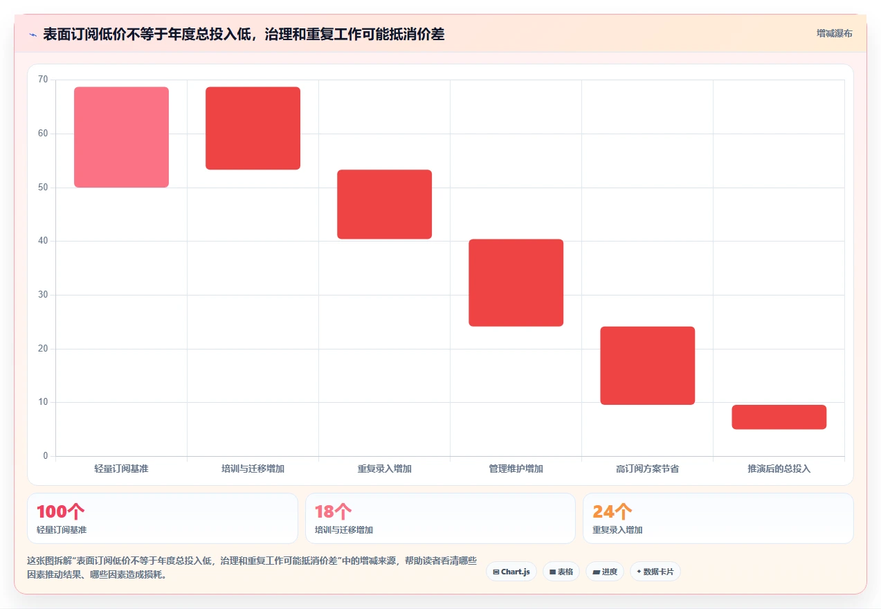
Task: Select the 管理维护增加 waterfall bar
Action: tap(516, 282)
